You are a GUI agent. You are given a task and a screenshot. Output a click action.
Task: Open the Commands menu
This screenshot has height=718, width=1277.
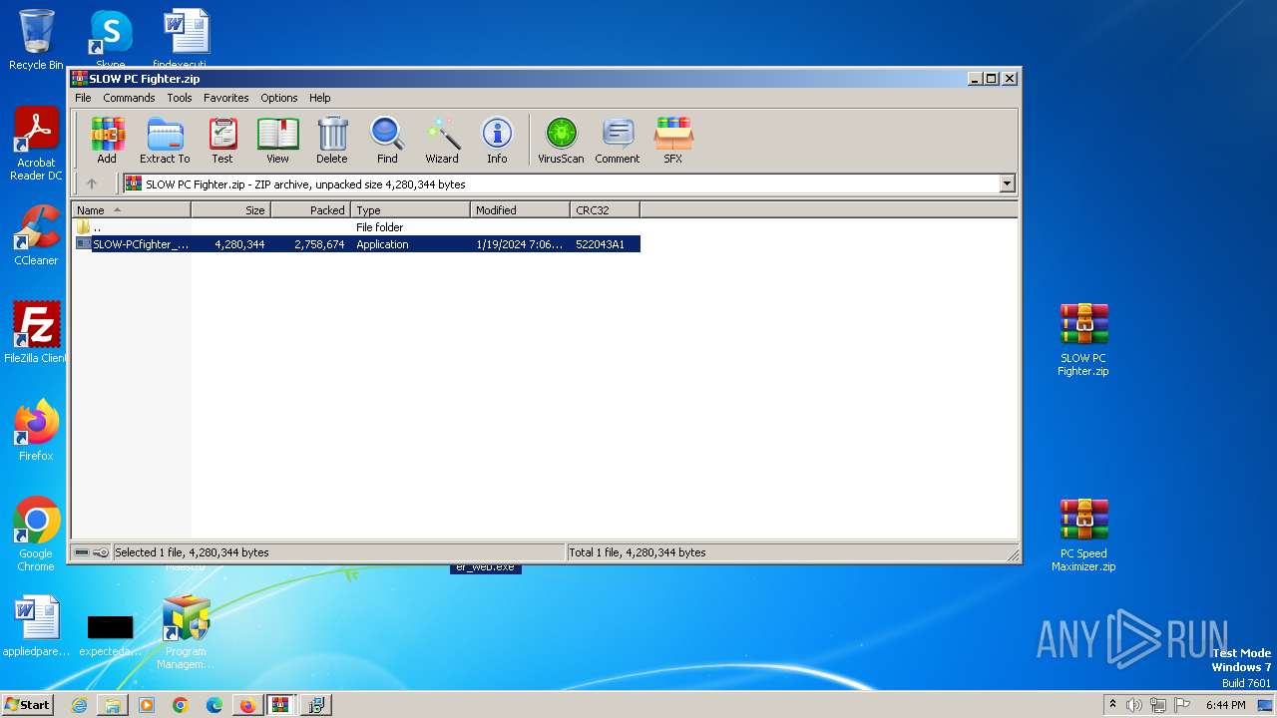[x=129, y=98]
